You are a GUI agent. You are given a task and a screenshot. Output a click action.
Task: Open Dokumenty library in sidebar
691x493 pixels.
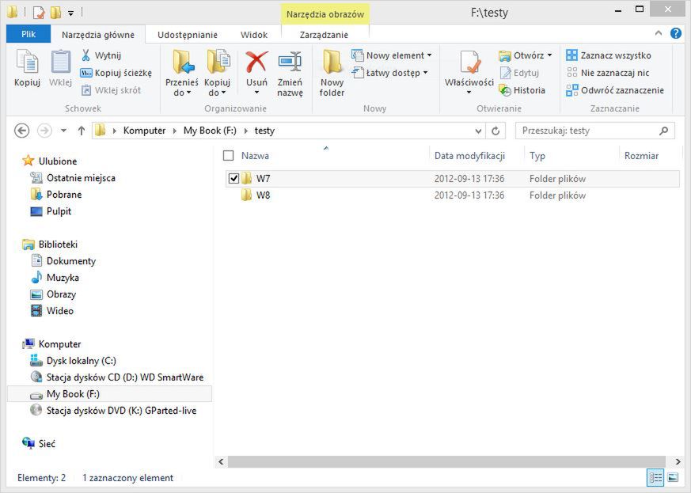(x=71, y=261)
